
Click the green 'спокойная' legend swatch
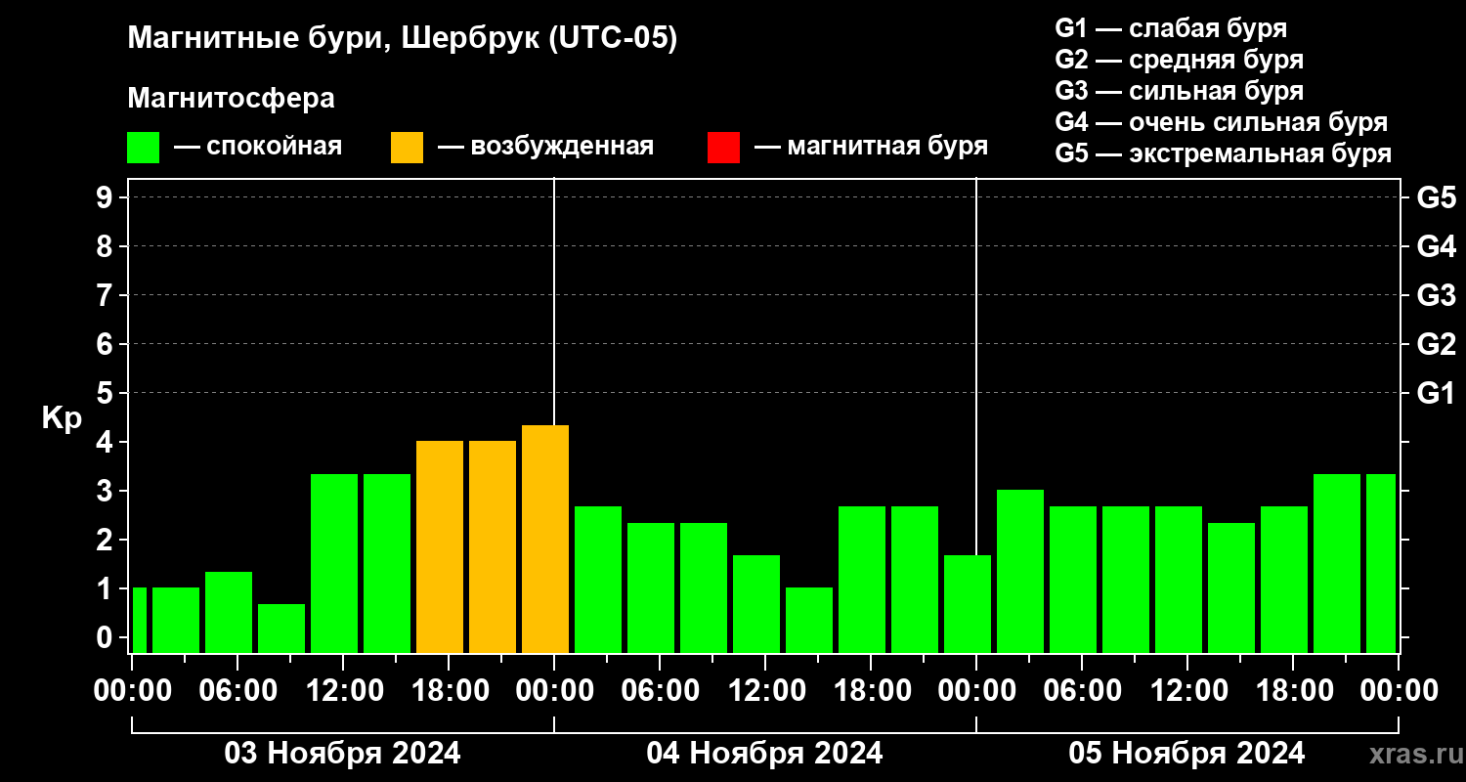[144, 148]
